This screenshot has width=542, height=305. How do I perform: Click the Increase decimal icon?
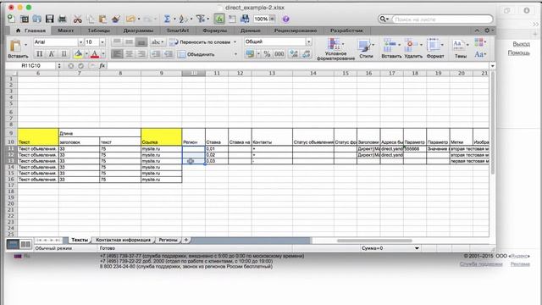(294, 53)
